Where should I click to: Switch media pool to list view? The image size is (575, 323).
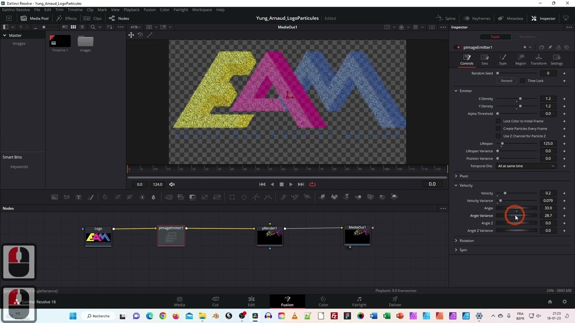pos(82,27)
